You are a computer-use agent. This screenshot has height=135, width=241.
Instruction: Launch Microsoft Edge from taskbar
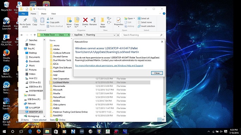(x=30, y=131)
